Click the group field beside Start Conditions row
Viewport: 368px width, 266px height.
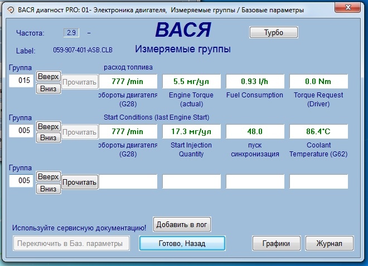point(21,131)
